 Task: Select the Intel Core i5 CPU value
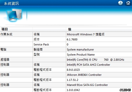click(x=95, y=60)
